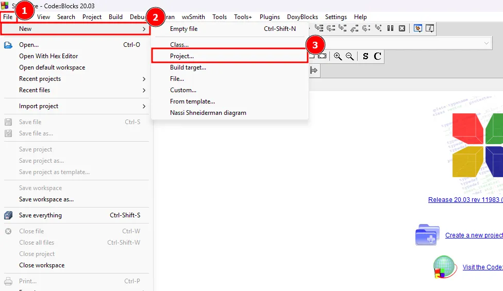Expand the Recent files submenu

coord(35,90)
